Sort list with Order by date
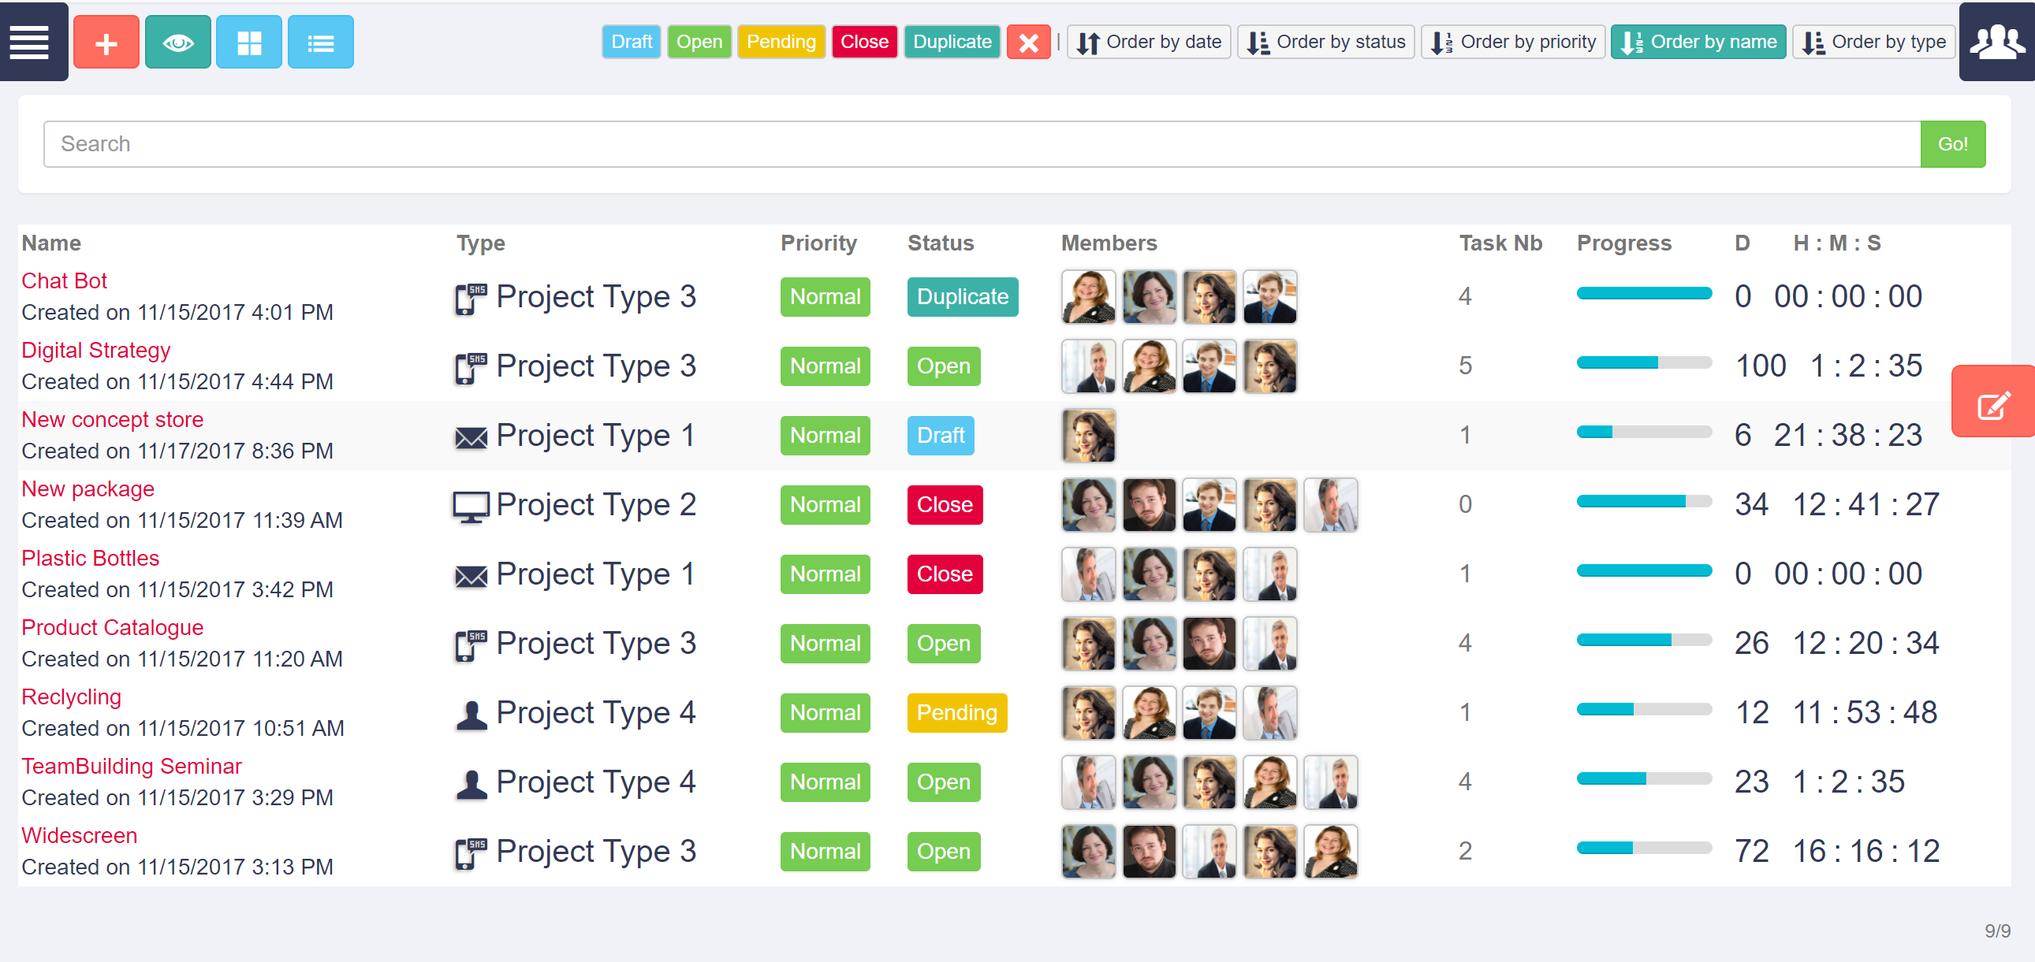2035x962 pixels. pyautogui.click(x=1149, y=42)
